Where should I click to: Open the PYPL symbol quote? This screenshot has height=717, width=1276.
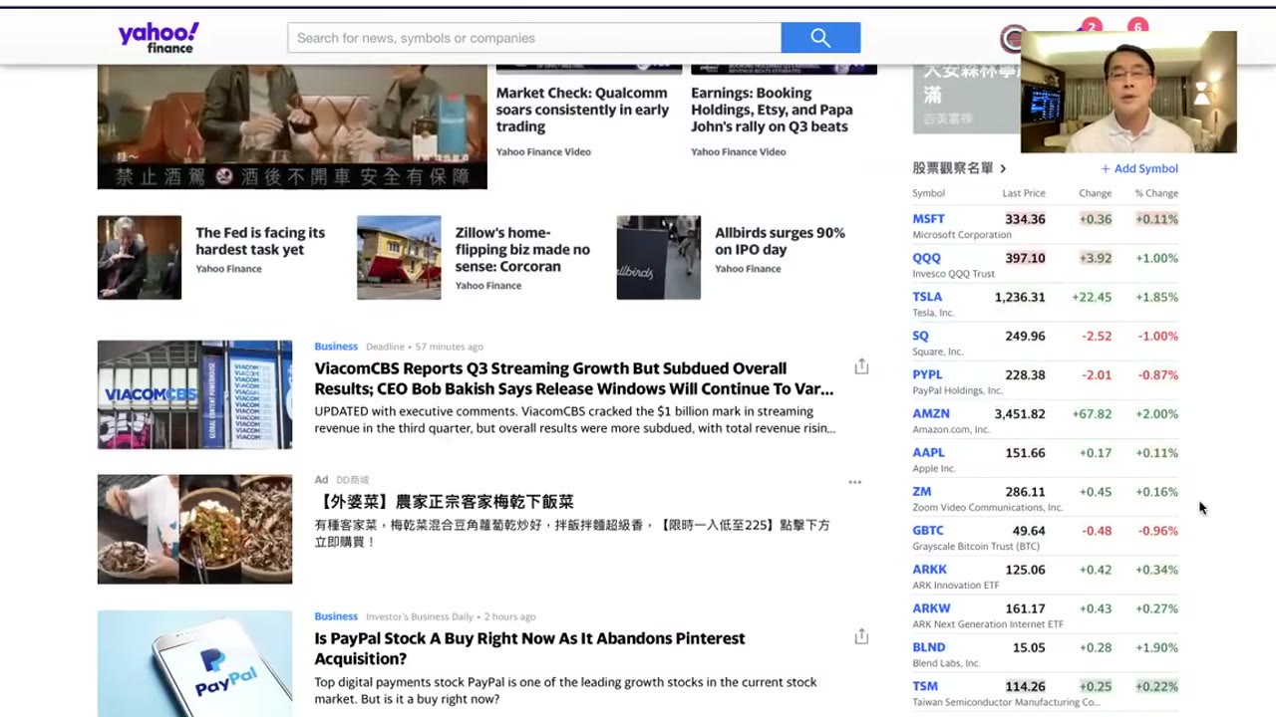(927, 374)
